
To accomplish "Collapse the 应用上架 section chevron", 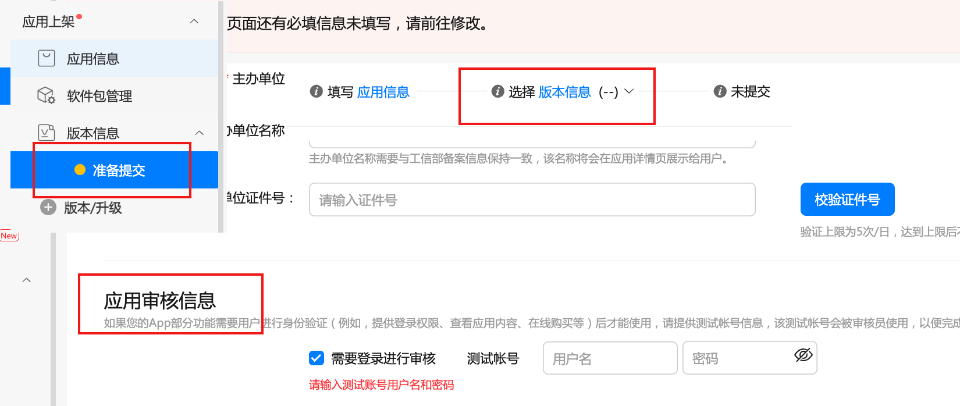I will point(194,22).
